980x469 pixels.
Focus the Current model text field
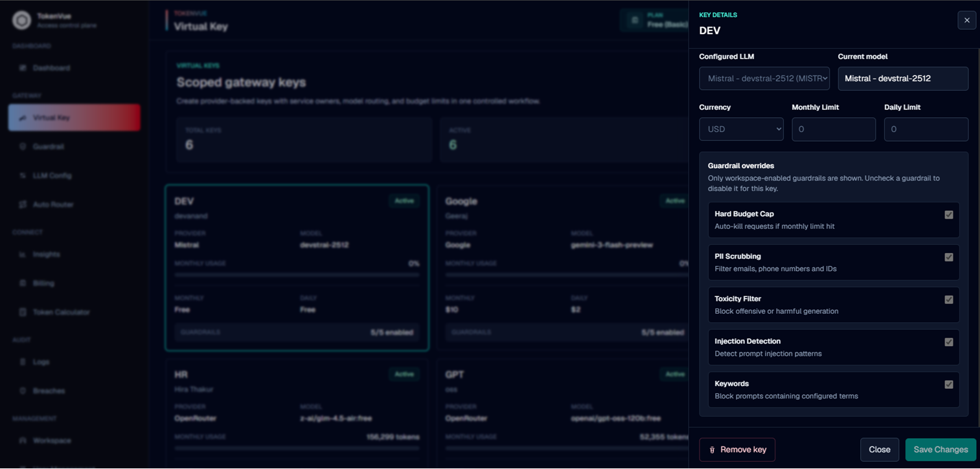point(903,78)
